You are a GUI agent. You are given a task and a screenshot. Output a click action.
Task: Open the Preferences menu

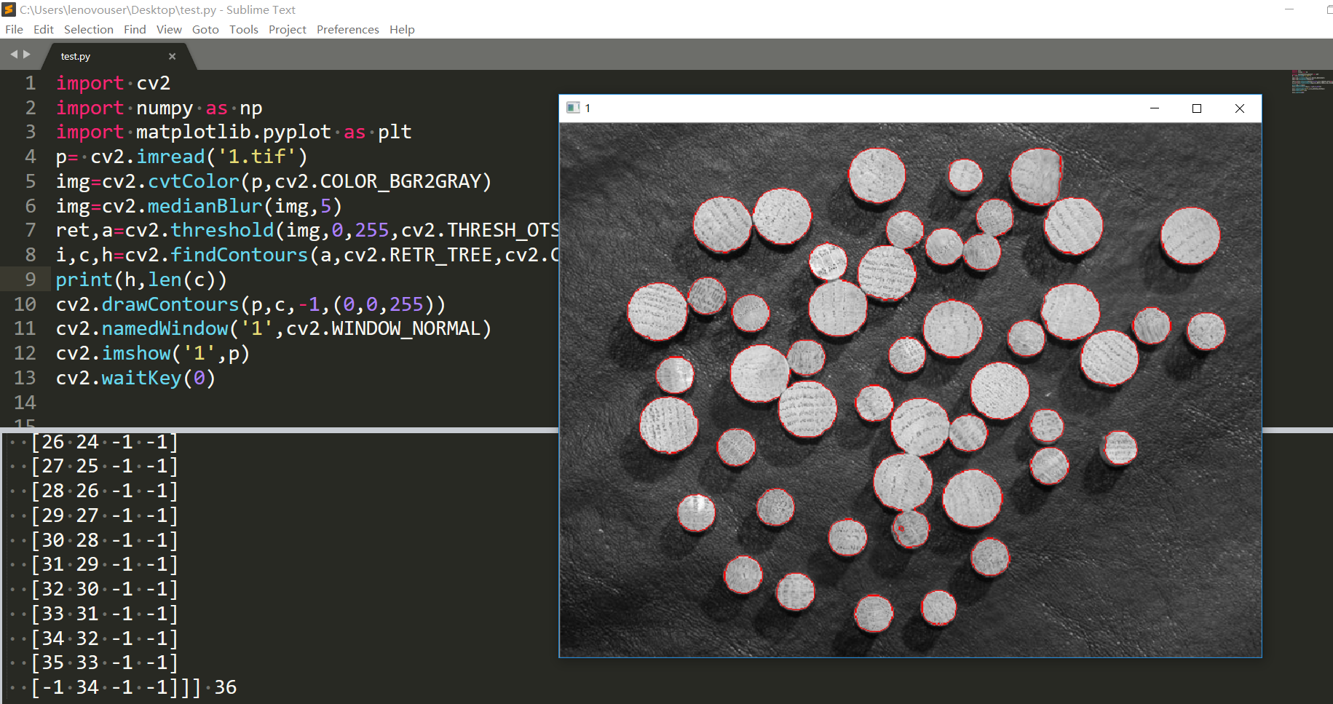click(x=348, y=29)
